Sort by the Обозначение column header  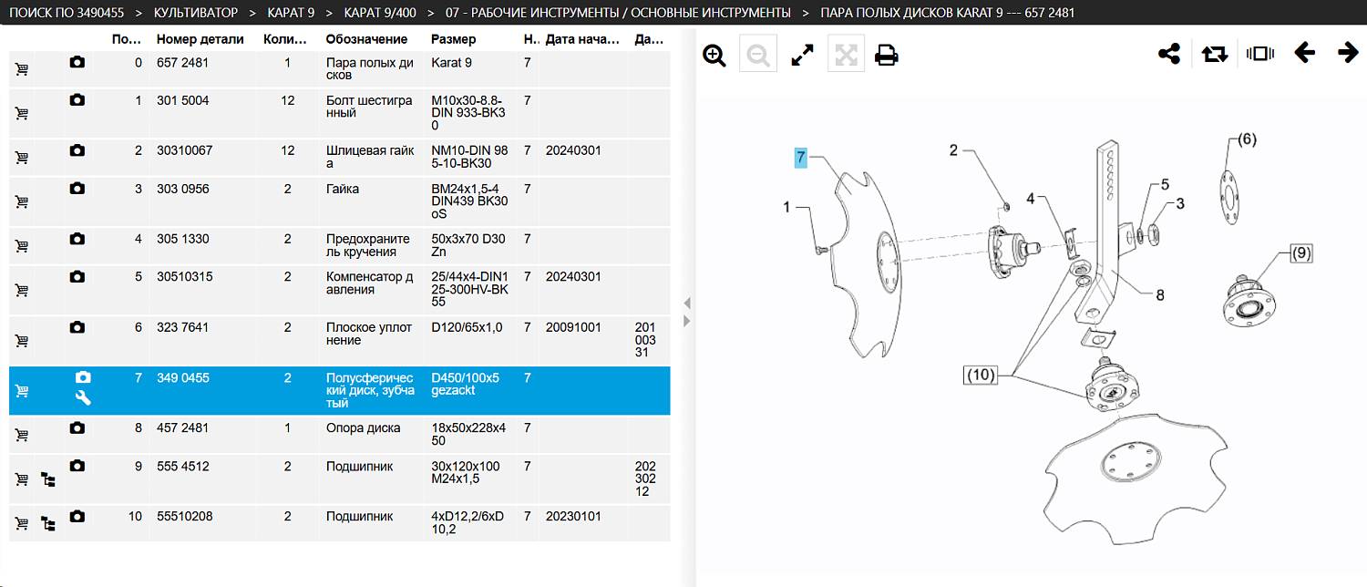point(366,39)
